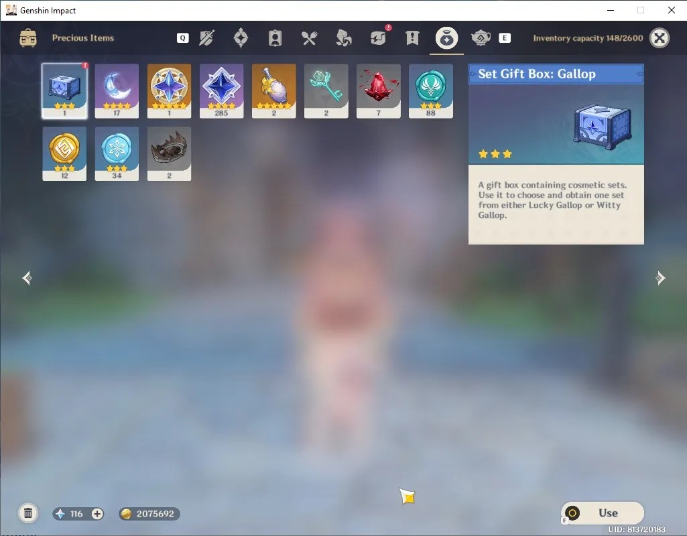Go to next inventory page arrow
The width and height of the screenshot is (687, 536).
[660, 278]
